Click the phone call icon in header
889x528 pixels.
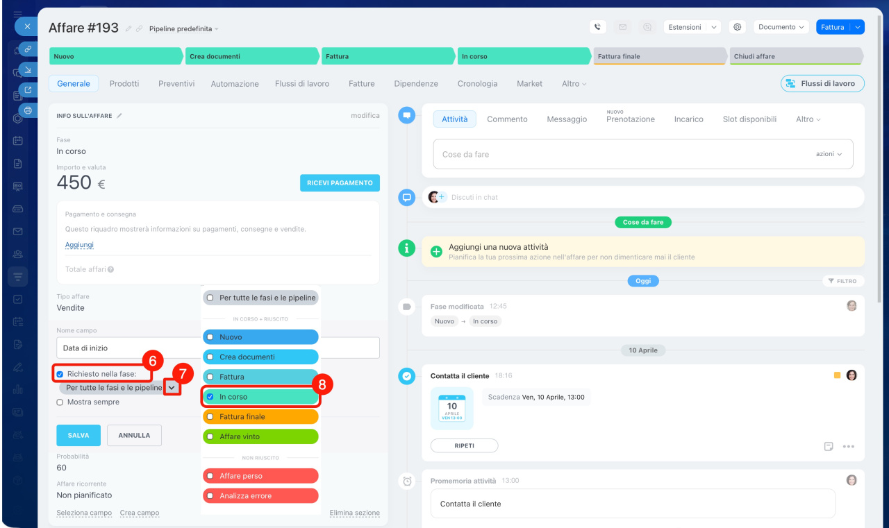click(x=597, y=27)
